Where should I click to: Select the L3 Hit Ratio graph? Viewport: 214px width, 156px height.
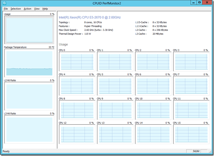pyautogui.click(x=29, y=129)
